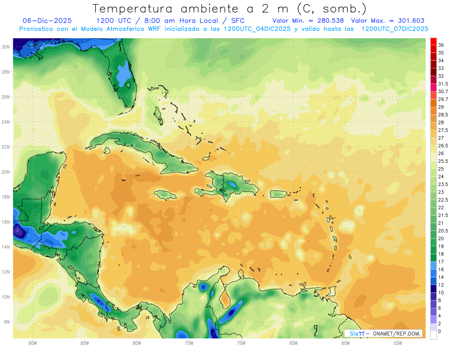
Task: Click longitude axis label '65W'
Action: click(x=294, y=343)
